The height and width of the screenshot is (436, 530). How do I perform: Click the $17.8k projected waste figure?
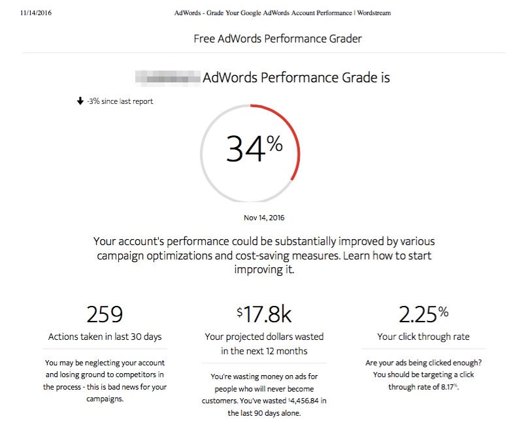coord(264,314)
